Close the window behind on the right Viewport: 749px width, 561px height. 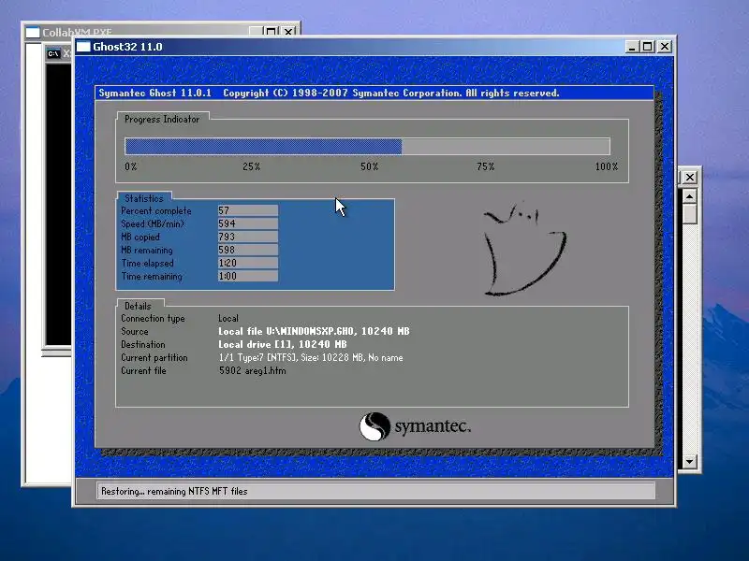(x=689, y=177)
